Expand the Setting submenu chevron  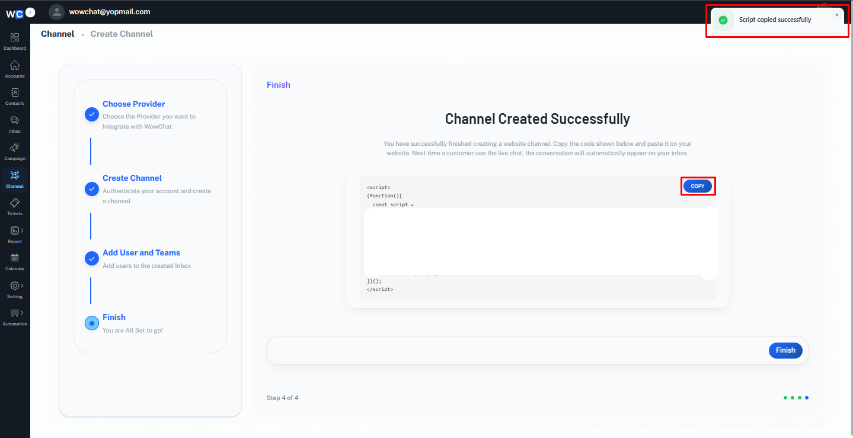(x=22, y=286)
